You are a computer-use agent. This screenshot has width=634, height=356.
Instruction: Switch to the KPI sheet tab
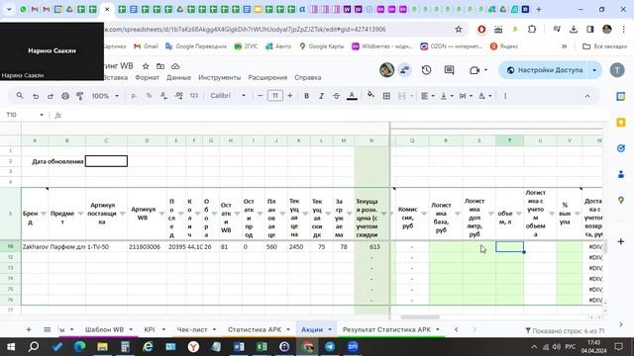coord(150,329)
